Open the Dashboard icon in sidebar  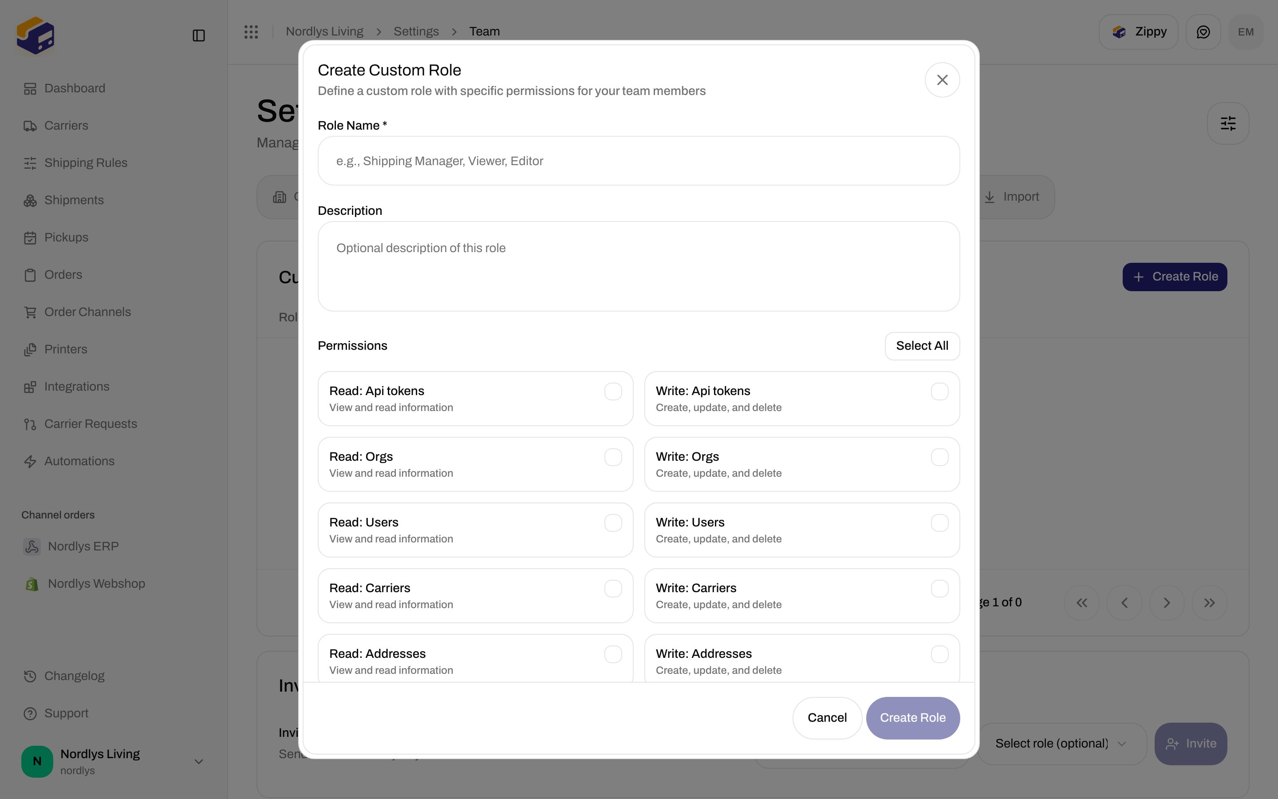[x=30, y=89]
